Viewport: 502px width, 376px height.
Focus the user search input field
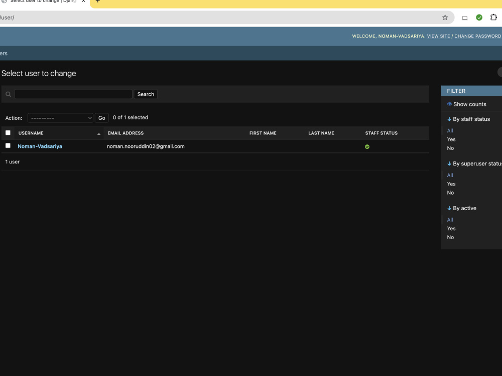(x=73, y=94)
